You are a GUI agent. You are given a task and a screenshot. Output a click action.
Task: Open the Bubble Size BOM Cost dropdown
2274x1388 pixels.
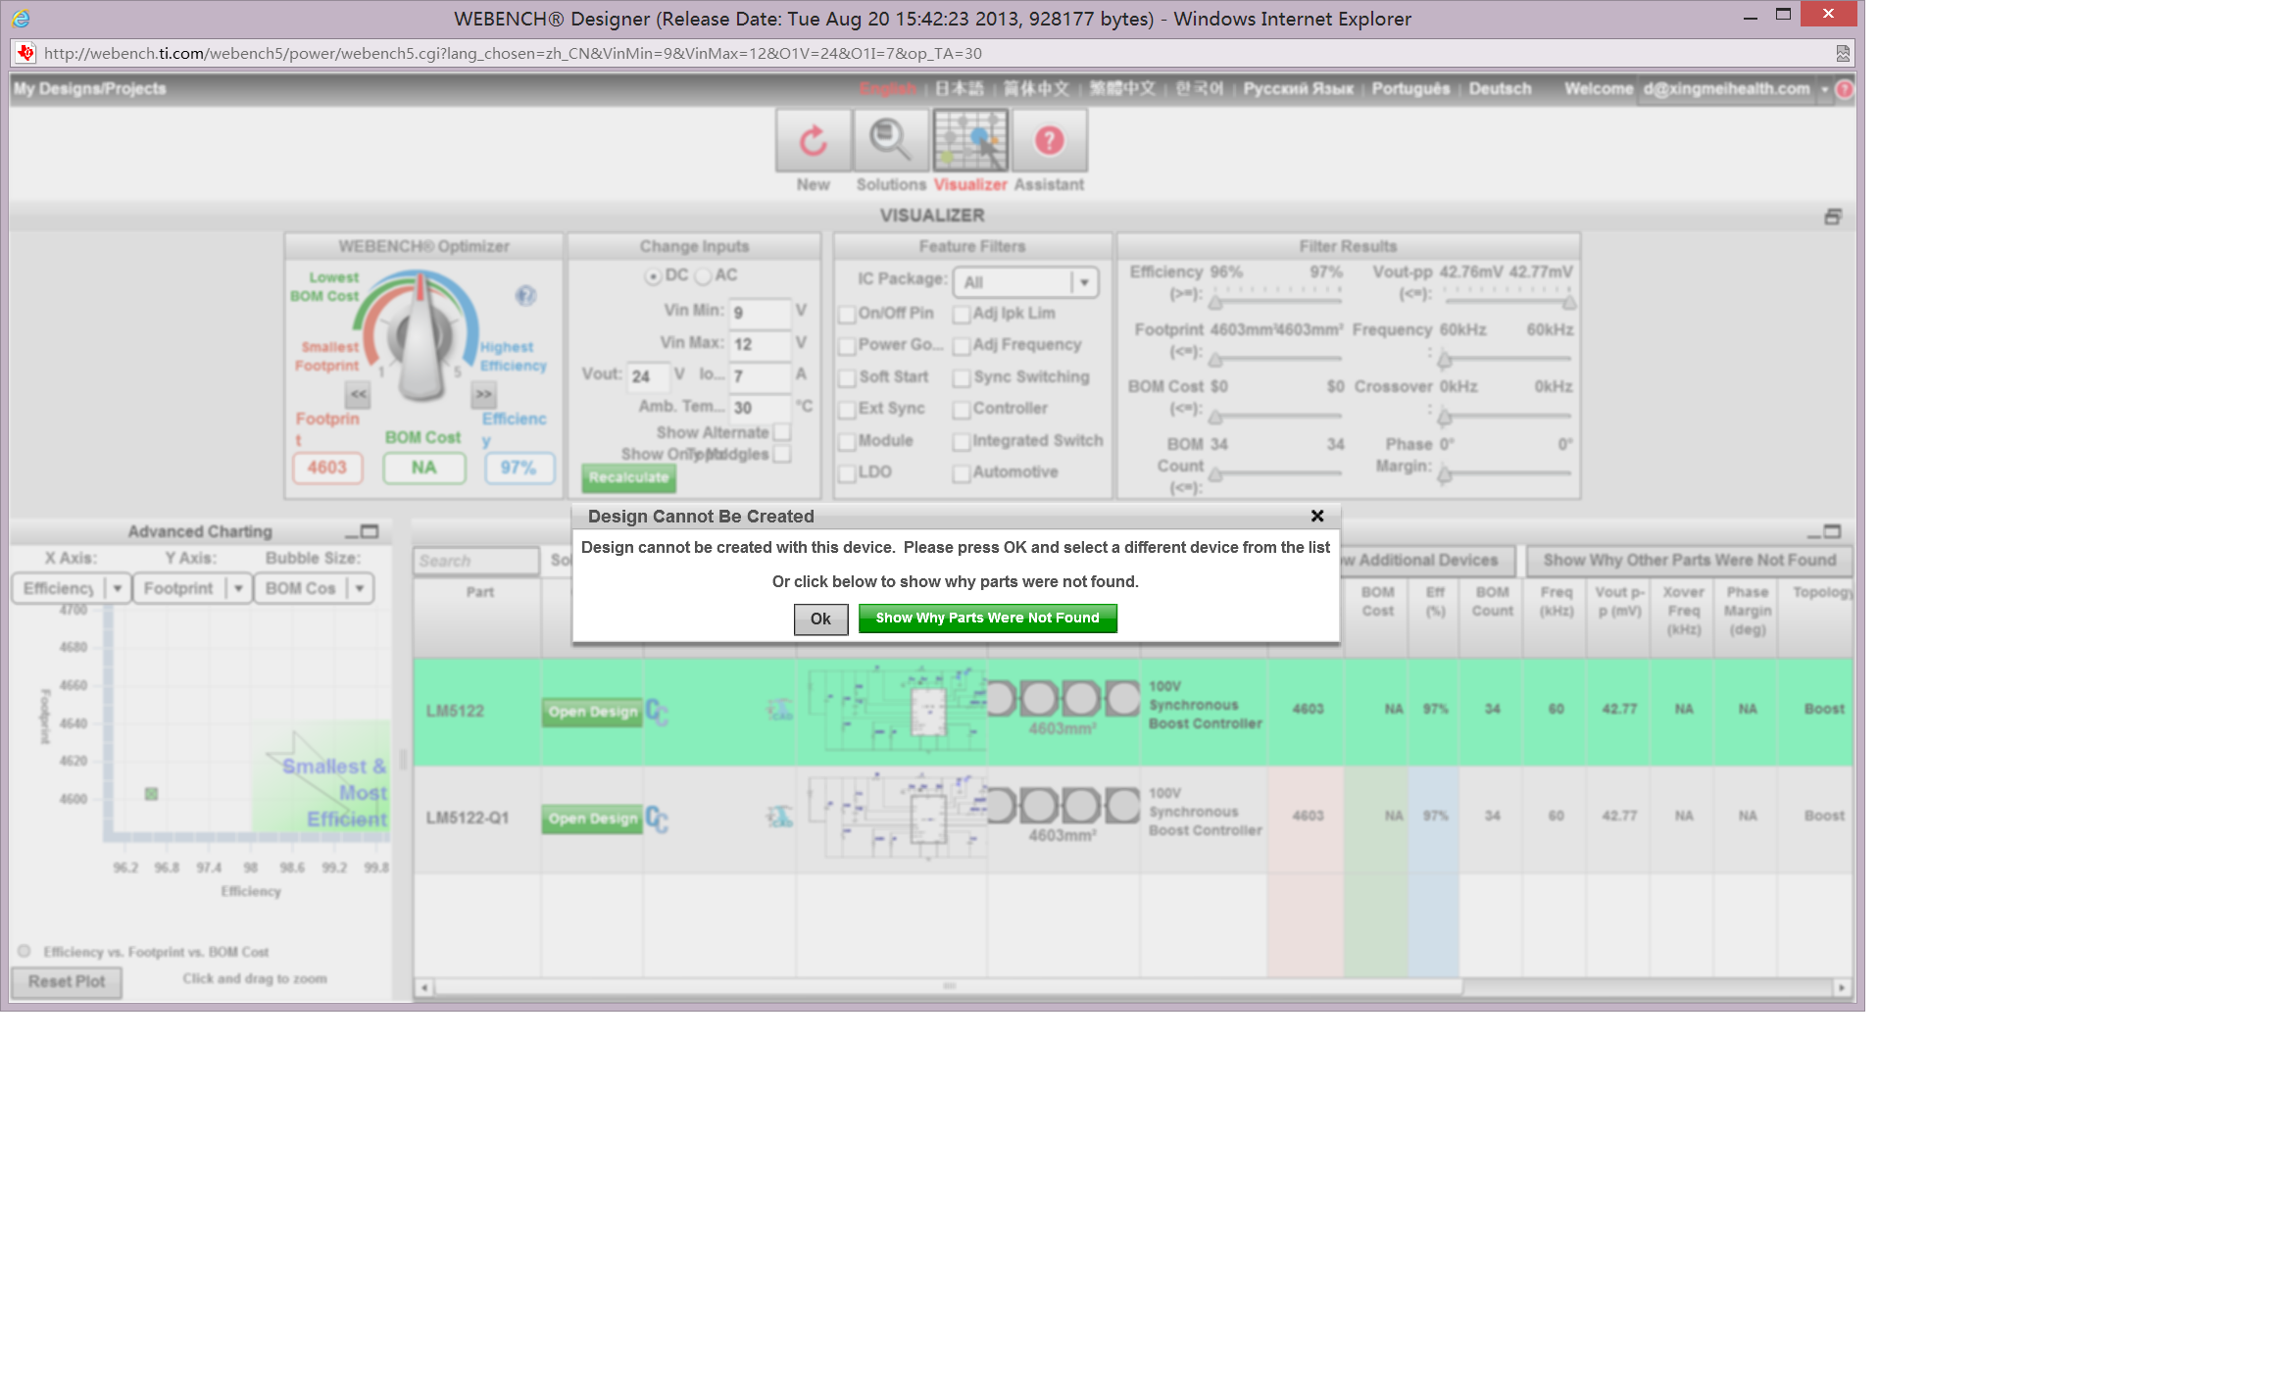click(314, 588)
